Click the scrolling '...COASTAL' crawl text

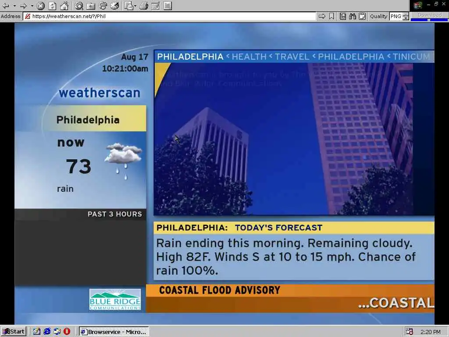[x=396, y=303]
